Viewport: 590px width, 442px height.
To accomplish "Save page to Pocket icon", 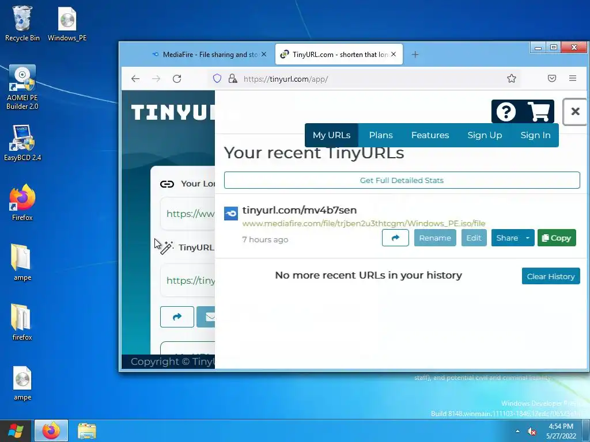I will 551,78.
